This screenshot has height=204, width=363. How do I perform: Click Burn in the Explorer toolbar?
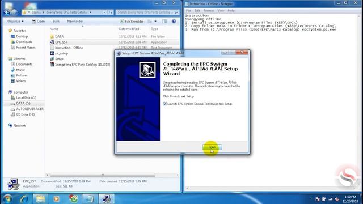pyautogui.click(x=56, y=22)
